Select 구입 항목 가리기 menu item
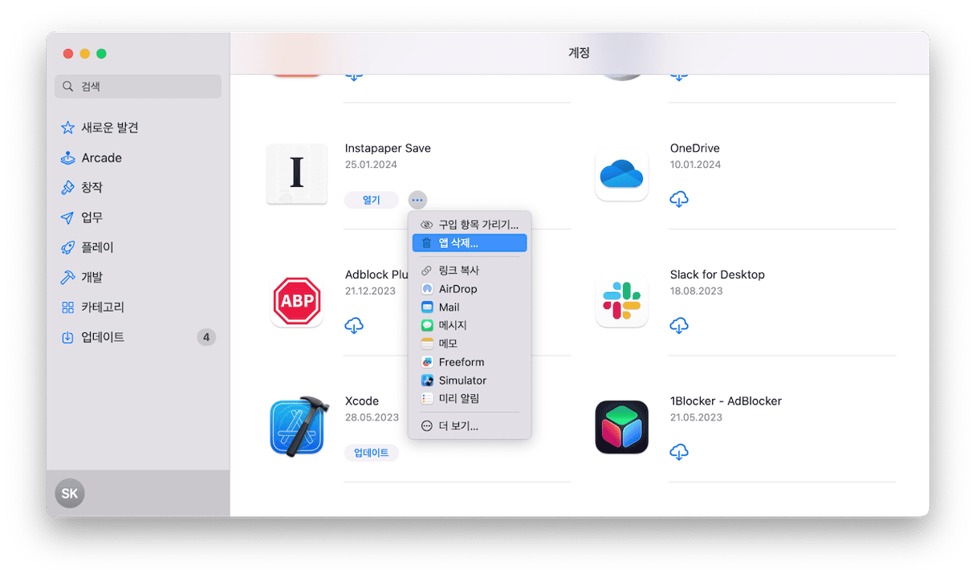The width and height of the screenshot is (976, 578). coord(478,225)
